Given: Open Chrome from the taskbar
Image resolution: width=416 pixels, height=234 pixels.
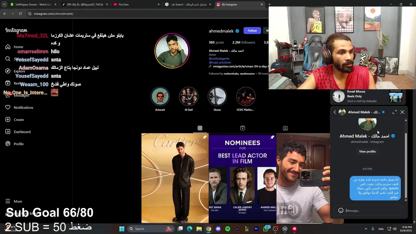Looking at the screenshot, I should click(x=209, y=229).
